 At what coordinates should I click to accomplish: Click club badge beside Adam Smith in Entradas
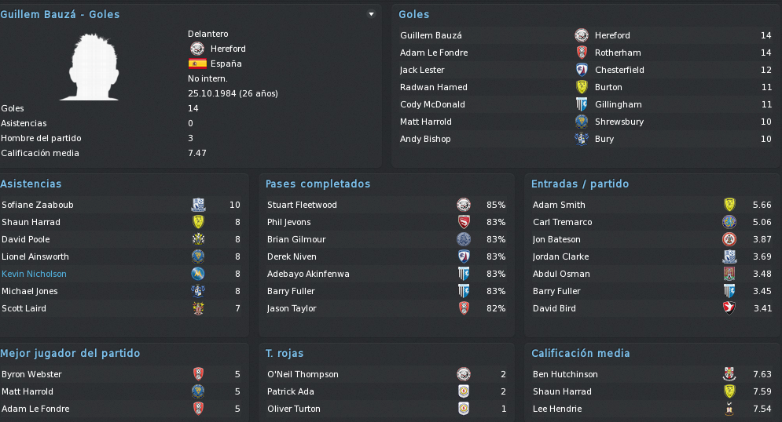pyautogui.click(x=729, y=205)
